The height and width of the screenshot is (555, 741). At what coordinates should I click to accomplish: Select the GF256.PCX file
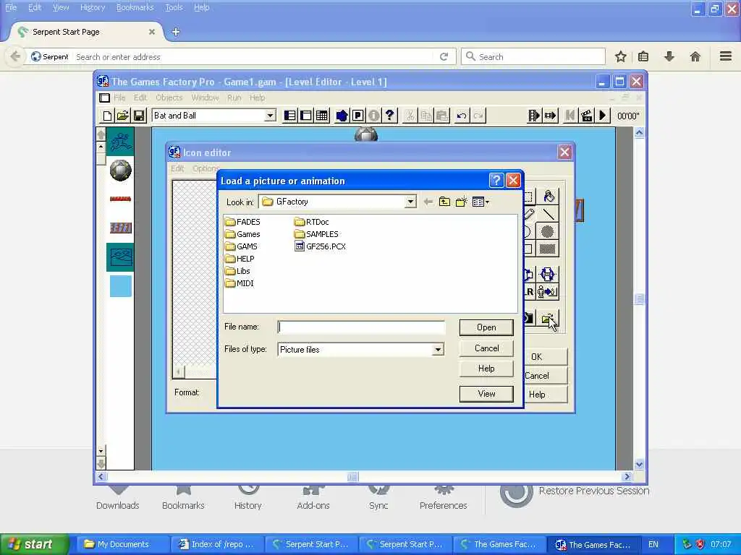pyautogui.click(x=321, y=246)
